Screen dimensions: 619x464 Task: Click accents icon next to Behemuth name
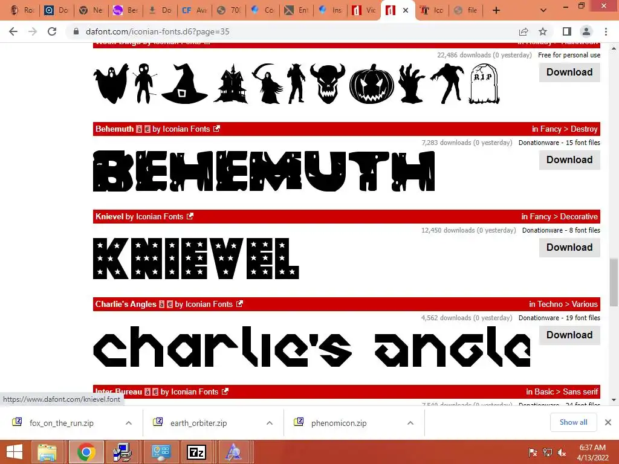point(139,129)
